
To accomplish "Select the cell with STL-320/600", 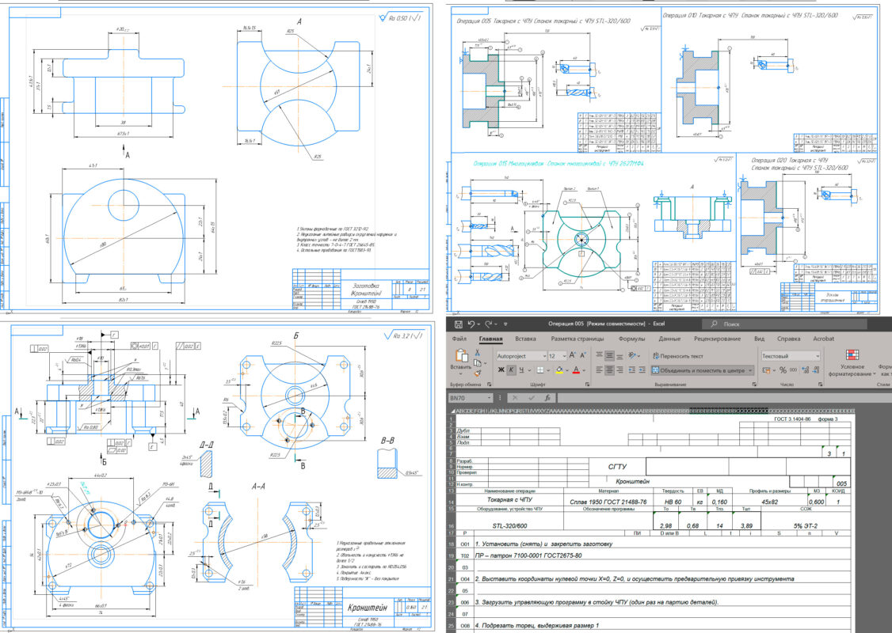I will pos(509,522).
